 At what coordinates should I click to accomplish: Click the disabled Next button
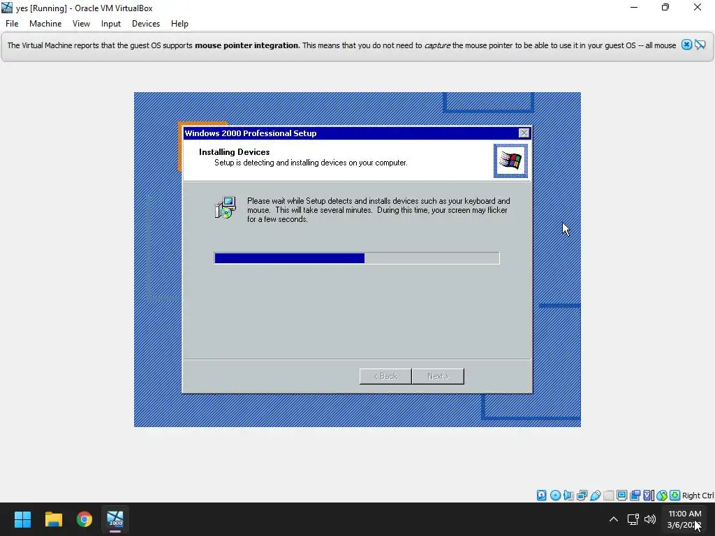coord(438,376)
